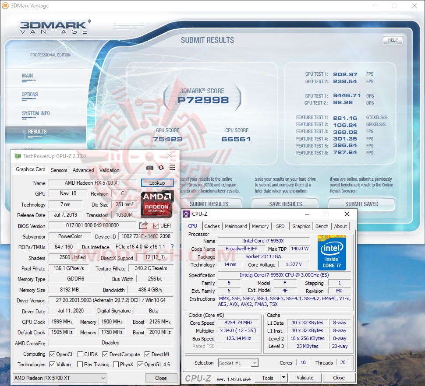Click the GPU Clock value 1999 MHz
This screenshot has height=386, width=425.
62,322
